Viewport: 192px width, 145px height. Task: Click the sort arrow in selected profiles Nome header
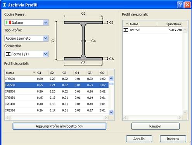(127, 24)
